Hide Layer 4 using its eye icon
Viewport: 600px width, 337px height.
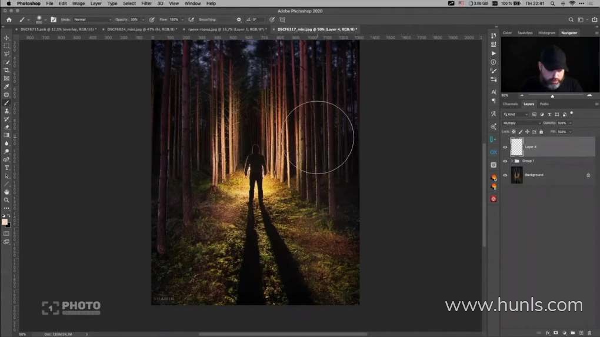(x=505, y=147)
